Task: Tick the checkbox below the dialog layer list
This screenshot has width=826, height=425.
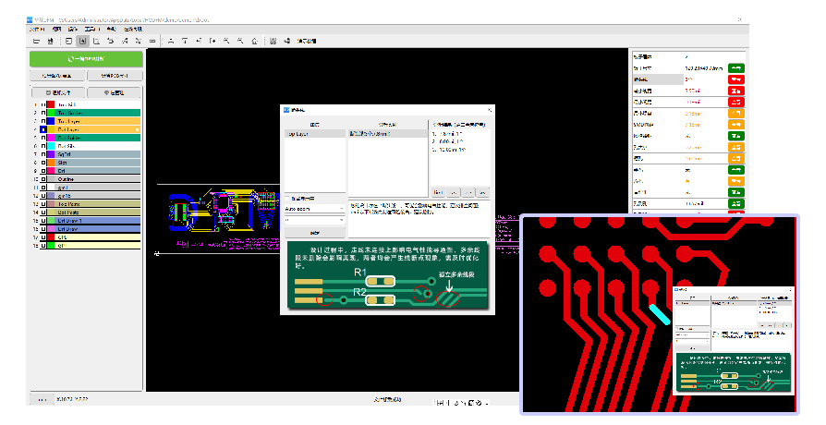Action: pos(287,199)
